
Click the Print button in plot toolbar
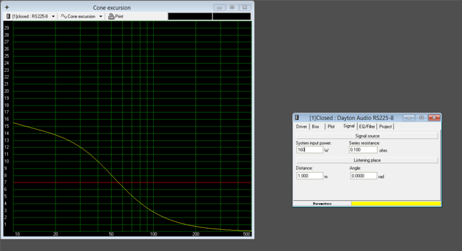point(115,16)
